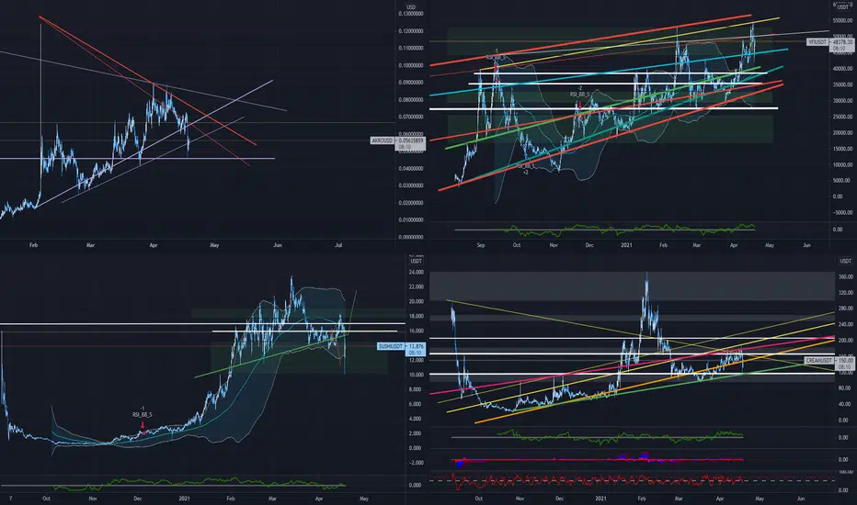Click Jul on the AKROUSD time axis
857x505 pixels.
click(x=338, y=245)
